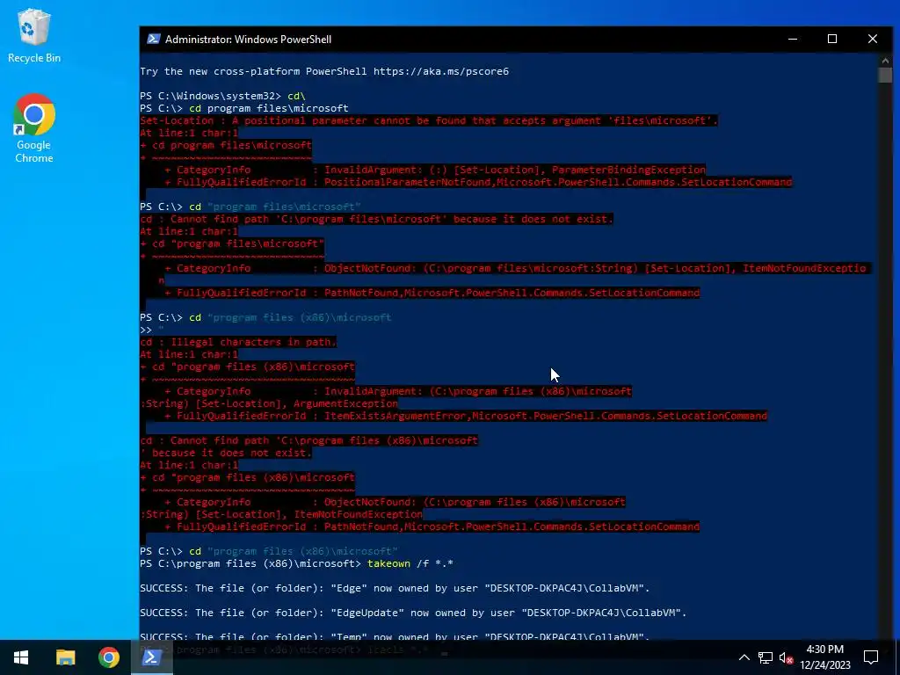Click the 'Administrator: Windows PowerShell' title text
Screen dimensions: 900x675
click(248, 39)
